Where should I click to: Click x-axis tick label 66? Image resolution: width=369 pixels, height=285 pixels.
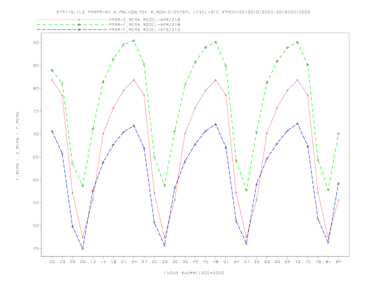pos(277,262)
